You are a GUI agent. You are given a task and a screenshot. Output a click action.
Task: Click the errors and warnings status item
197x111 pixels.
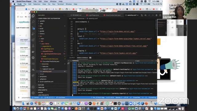click(x=49, y=97)
